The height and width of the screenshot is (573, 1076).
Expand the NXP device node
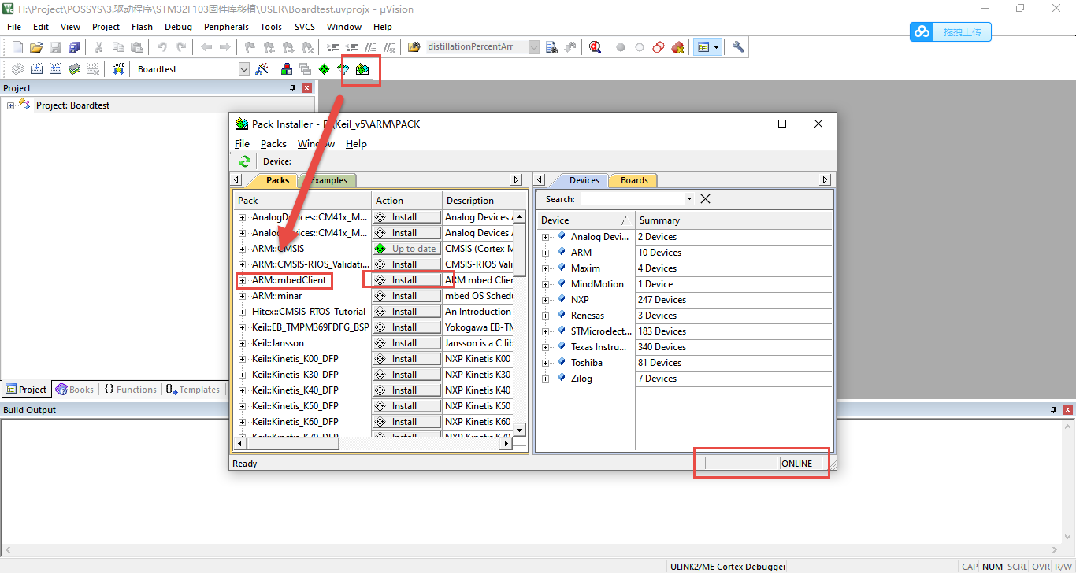[546, 300]
